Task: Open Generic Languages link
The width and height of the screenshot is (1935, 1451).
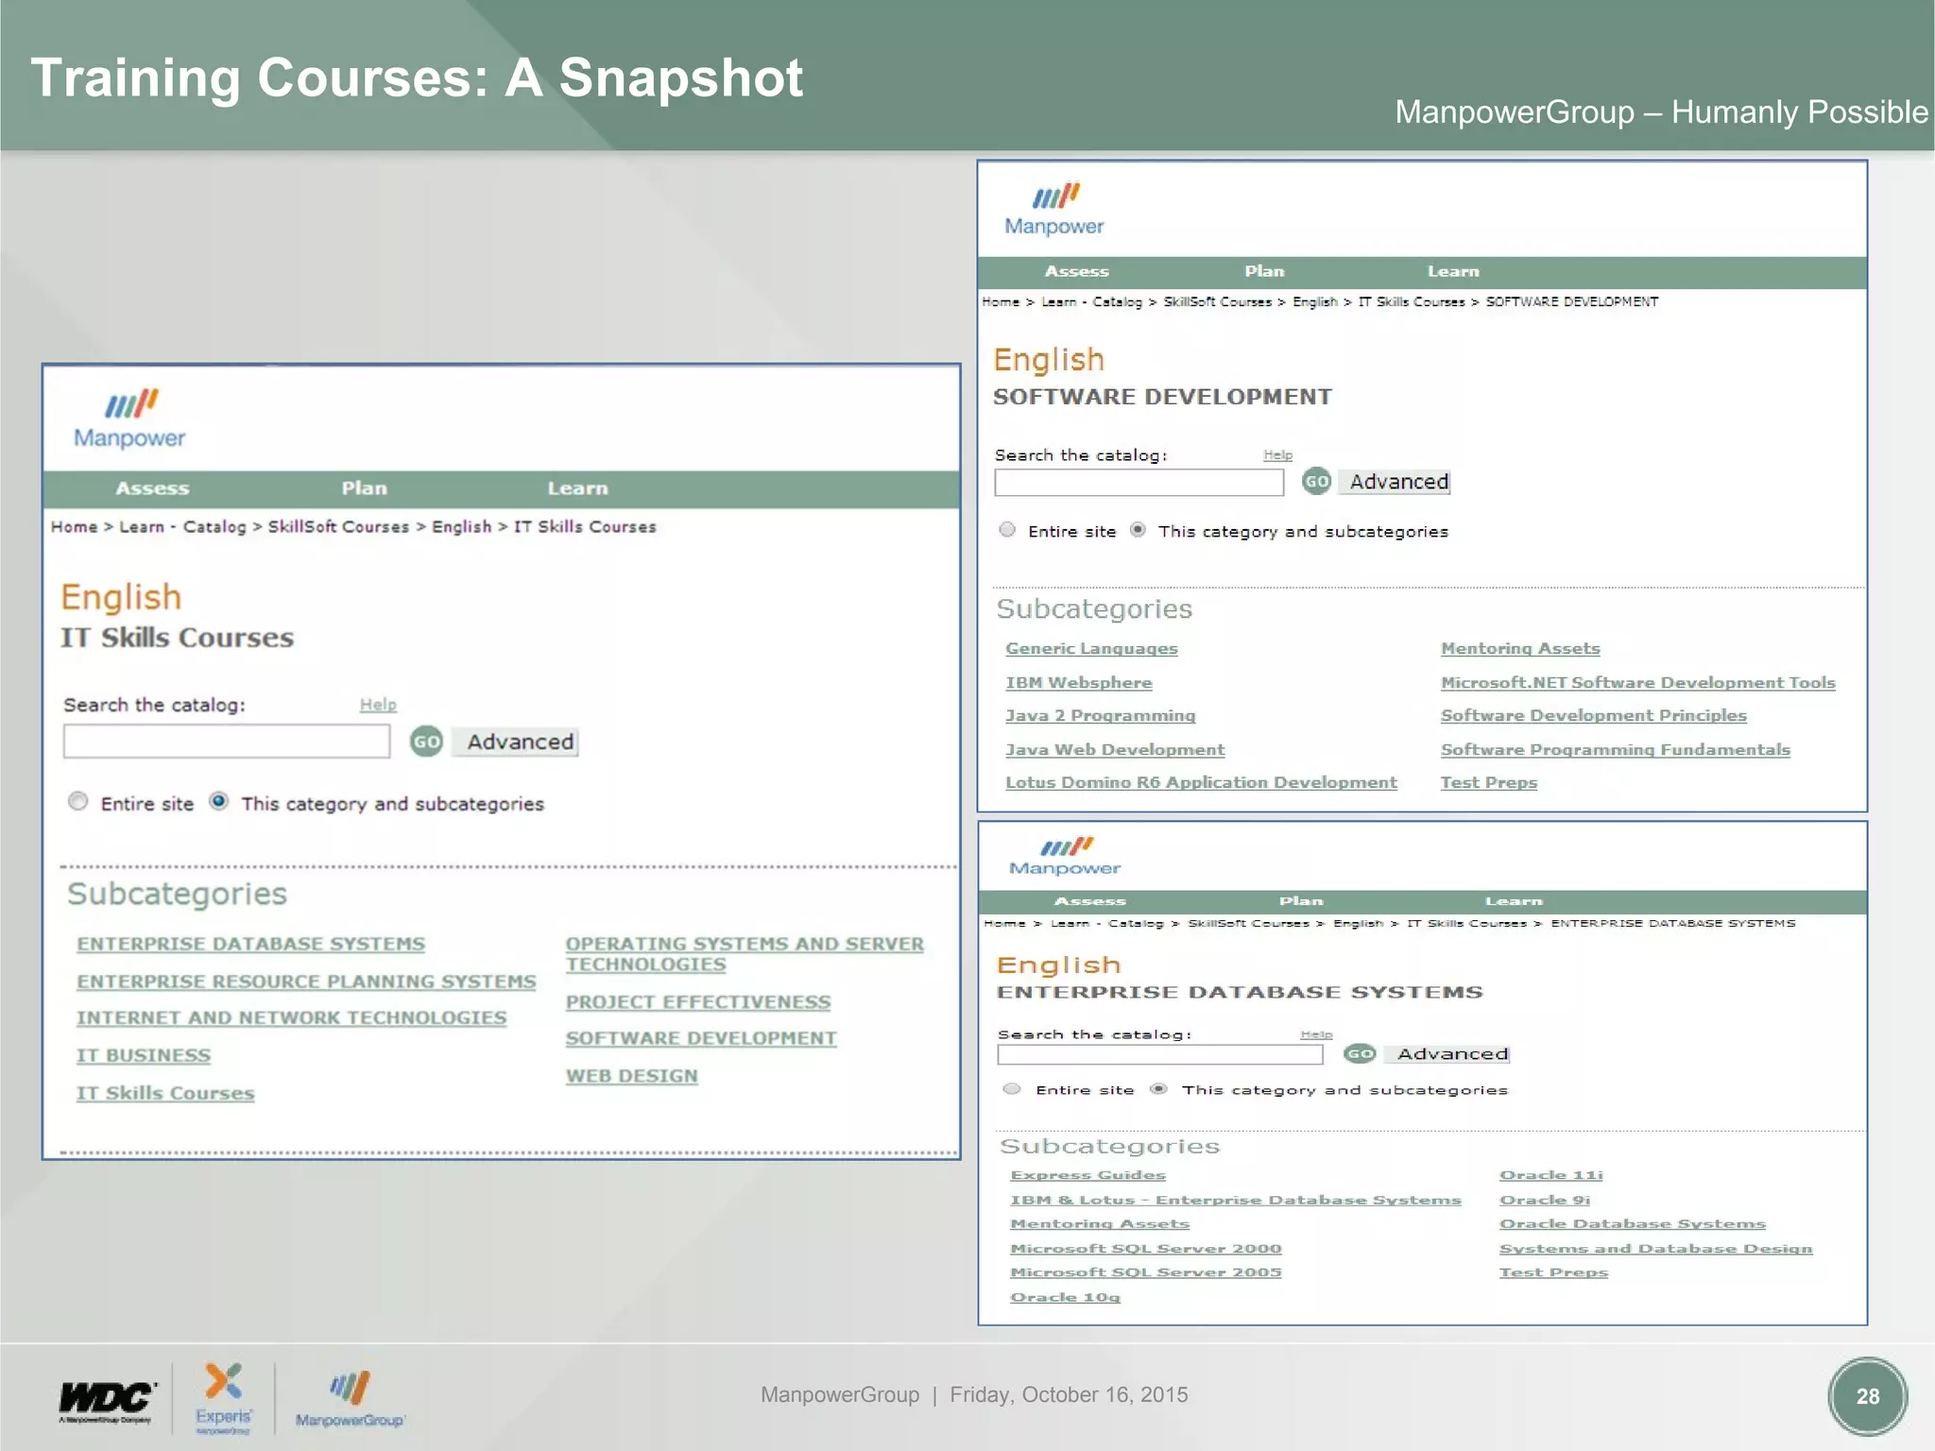Action: coord(1091,648)
